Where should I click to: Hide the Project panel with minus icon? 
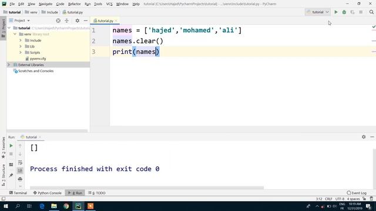tap(86, 21)
